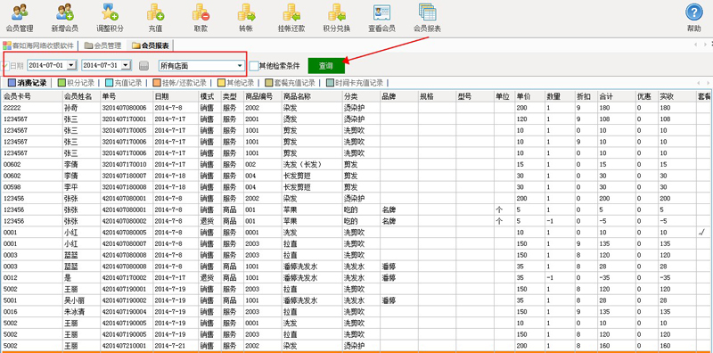
Task: Click order number 4201407190004
Action: 125,312
